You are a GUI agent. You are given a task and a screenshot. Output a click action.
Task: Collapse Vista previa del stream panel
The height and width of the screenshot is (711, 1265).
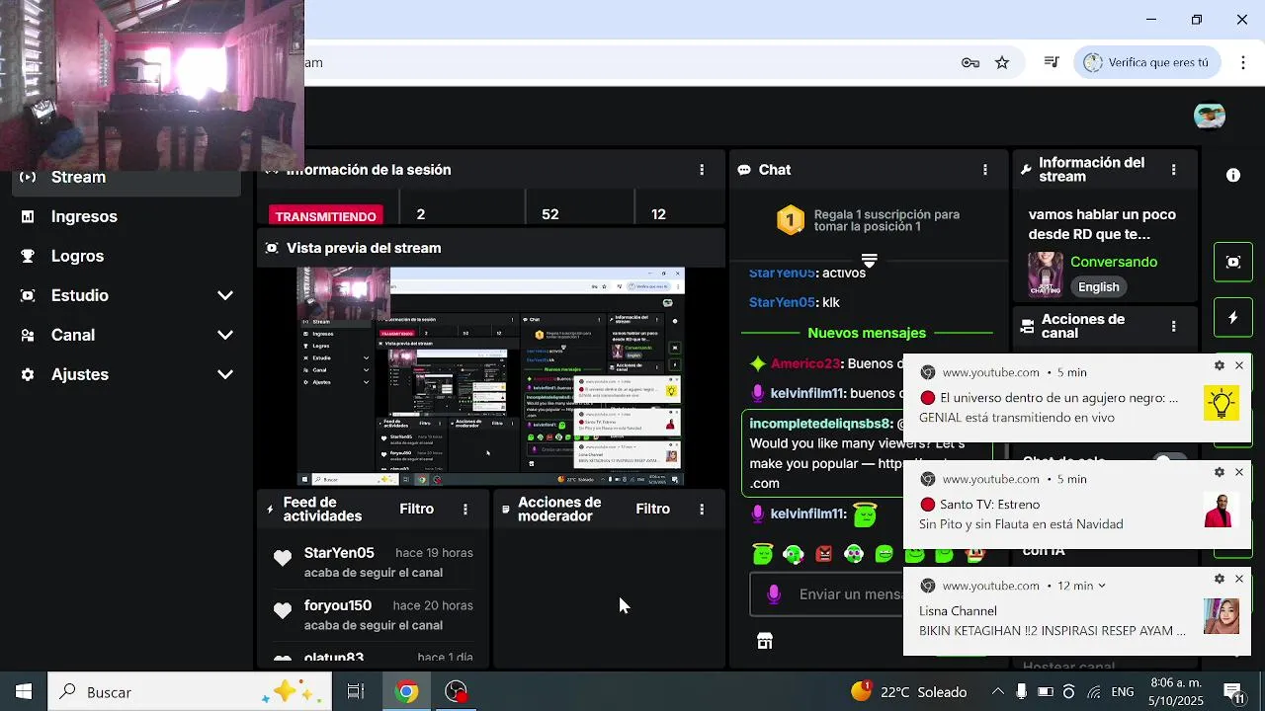(x=272, y=248)
